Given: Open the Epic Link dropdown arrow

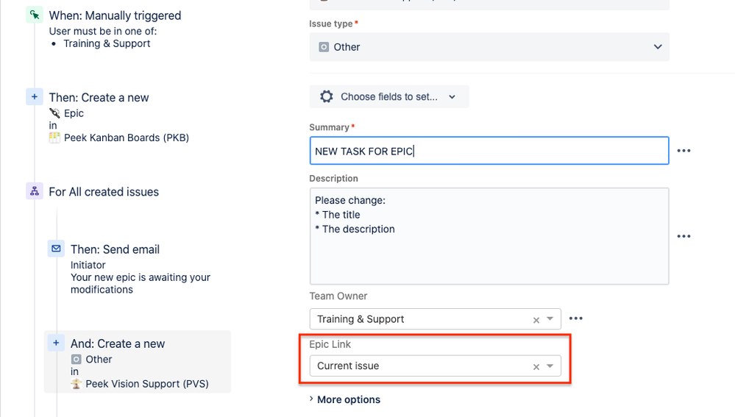Looking at the screenshot, I should (x=550, y=366).
